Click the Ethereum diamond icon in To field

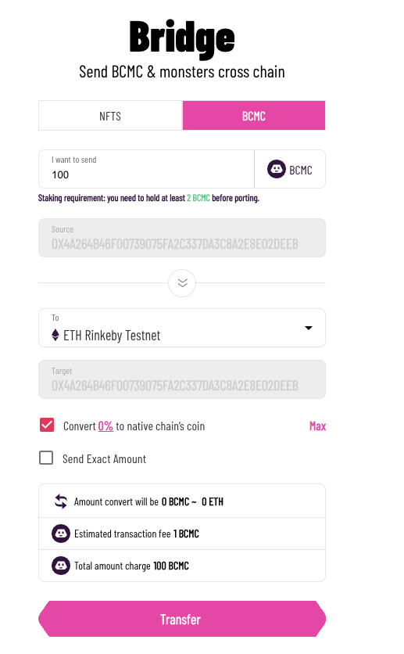point(55,335)
